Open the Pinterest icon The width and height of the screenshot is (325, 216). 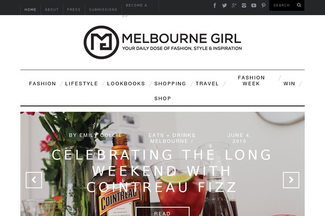pos(263,5)
